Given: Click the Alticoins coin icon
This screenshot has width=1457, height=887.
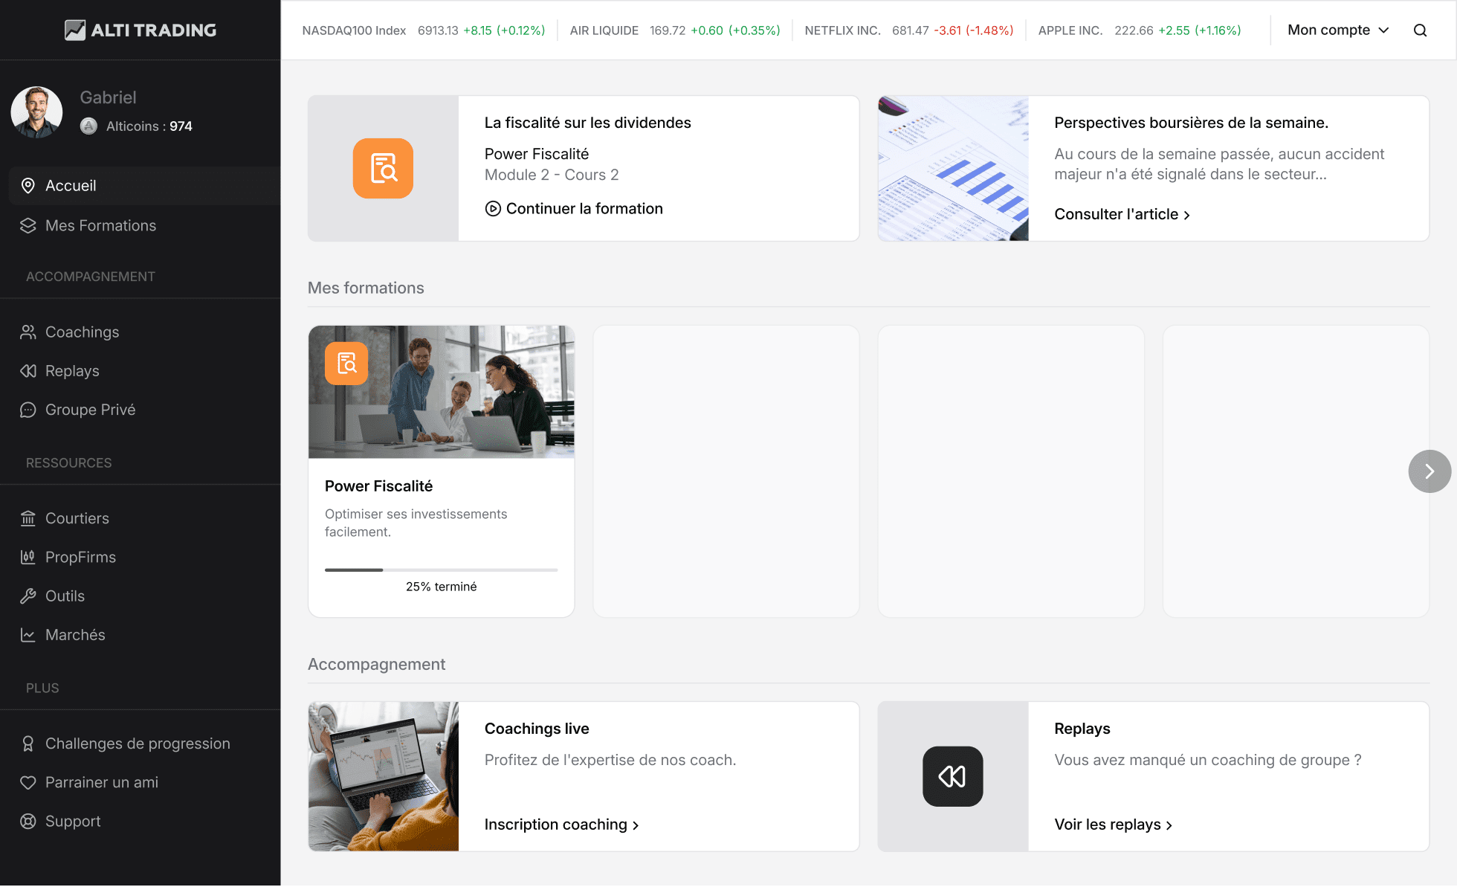Looking at the screenshot, I should tap(88, 126).
